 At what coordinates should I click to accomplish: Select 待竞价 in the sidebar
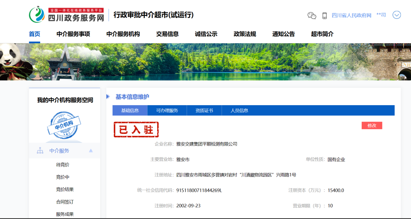tap(63, 165)
